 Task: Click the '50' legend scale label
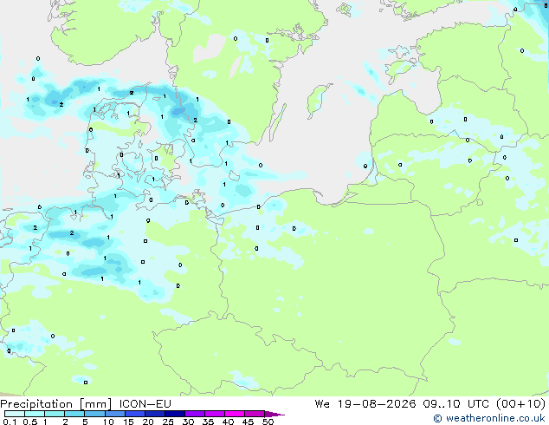point(268,422)
